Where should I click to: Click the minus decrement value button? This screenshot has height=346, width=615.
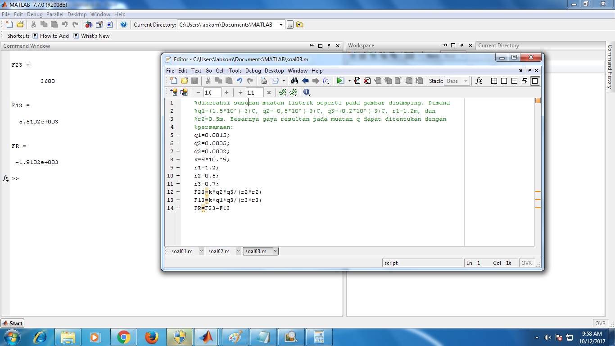pyautogui.click(x=198, y=92)
